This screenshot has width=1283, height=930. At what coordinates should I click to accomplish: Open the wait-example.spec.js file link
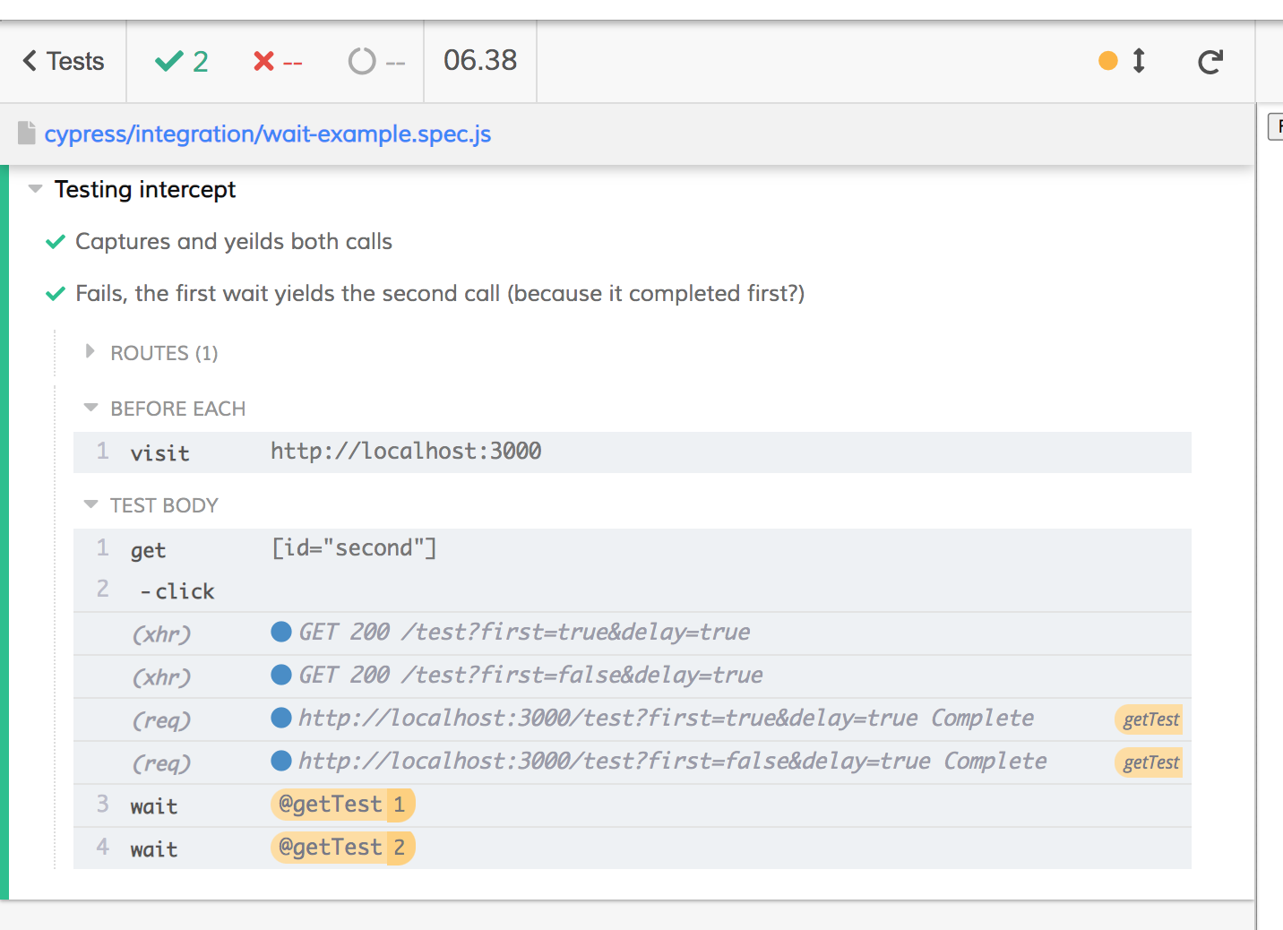coord(268,133)
